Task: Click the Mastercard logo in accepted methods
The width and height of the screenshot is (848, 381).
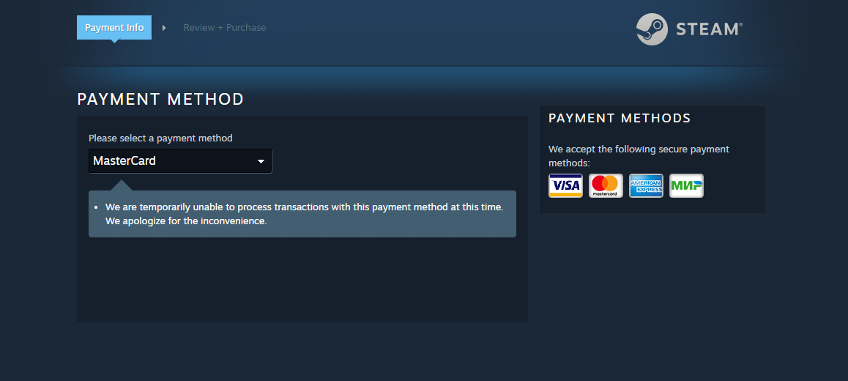Action: [606, 185]
